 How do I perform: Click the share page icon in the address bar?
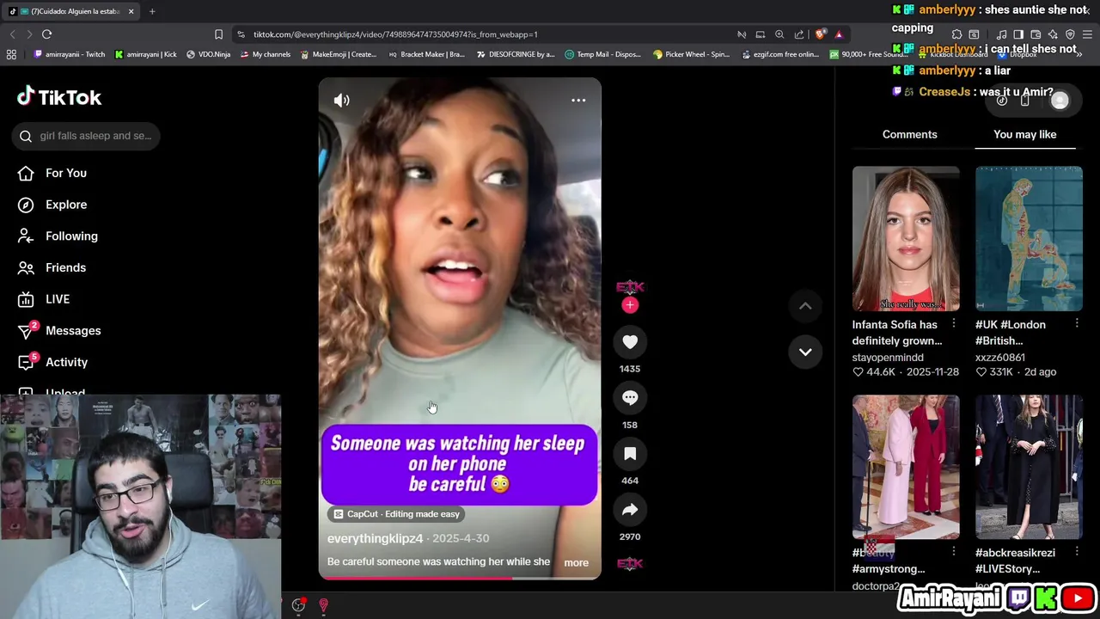coord(799,34)
